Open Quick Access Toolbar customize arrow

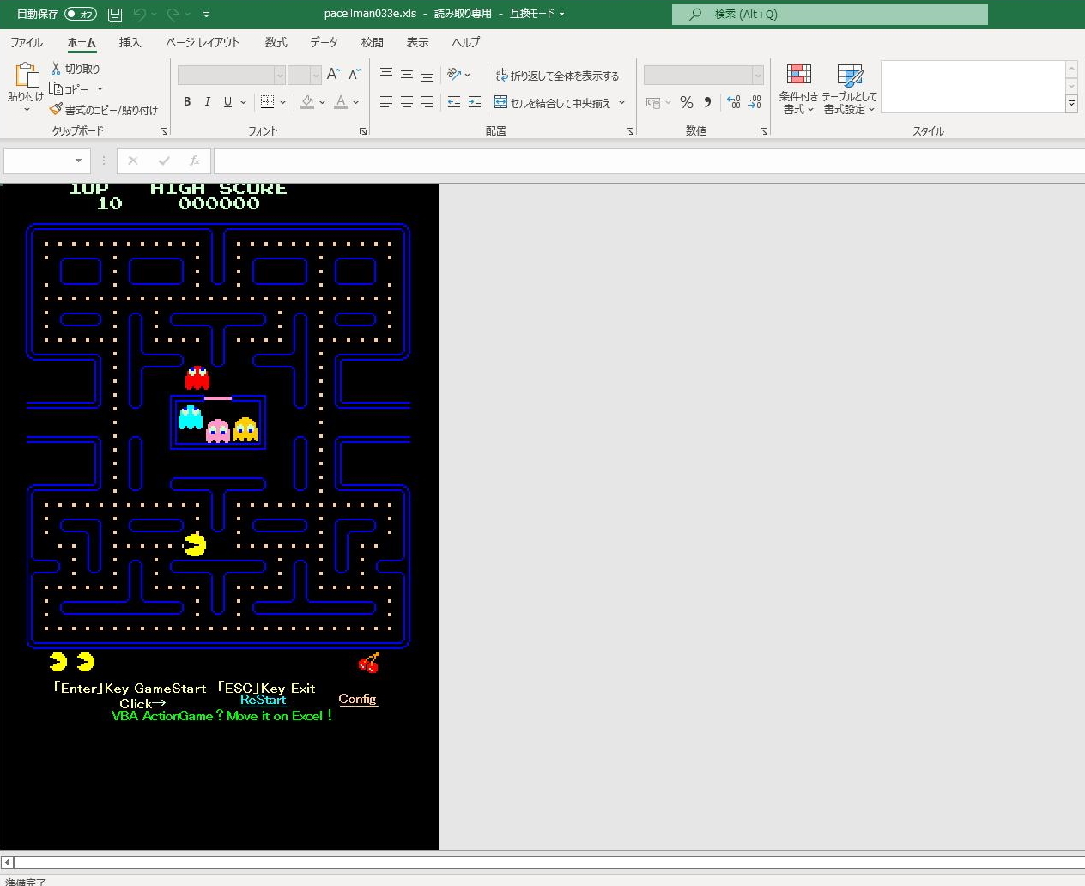(x=207, y=15)
